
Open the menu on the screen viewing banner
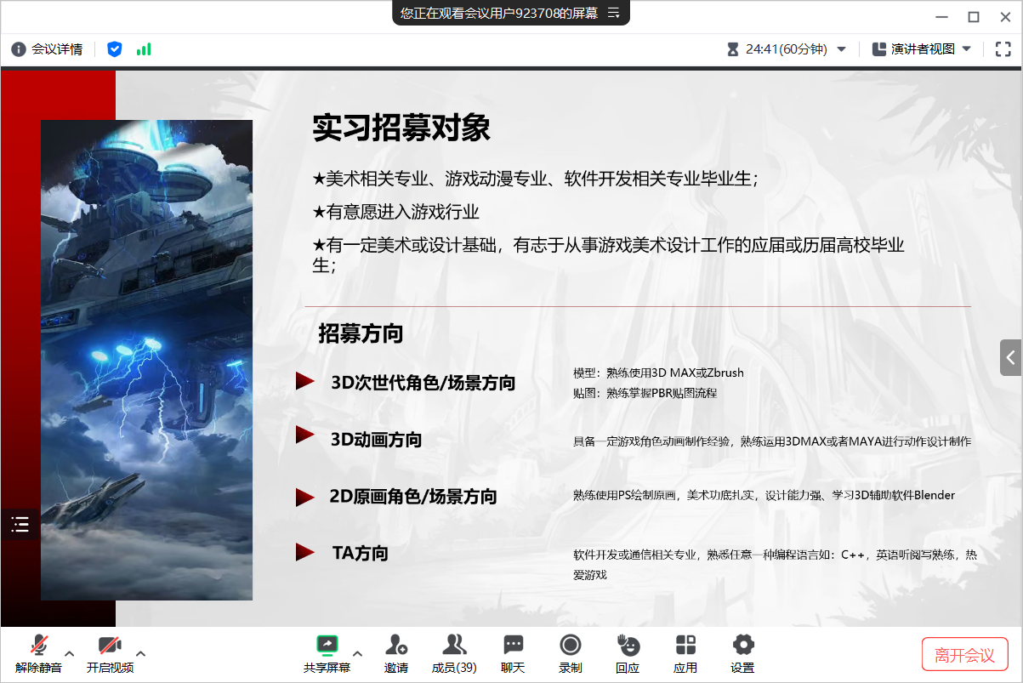click(x=613, y=13)
